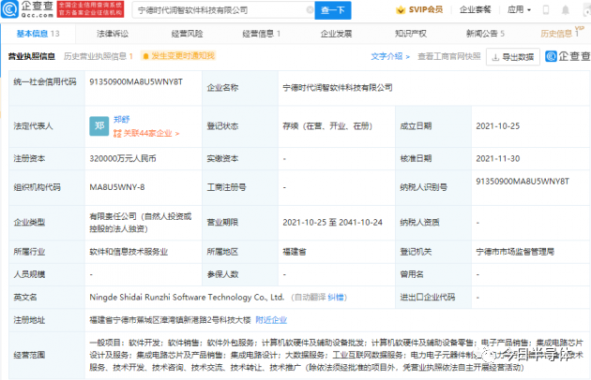
Task: Select the 纳税人识别号 label
Action: click(424, 187)
